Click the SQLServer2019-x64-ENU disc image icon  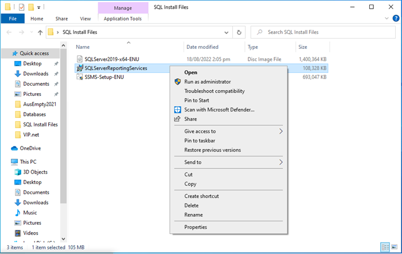(x=80, y=59)
